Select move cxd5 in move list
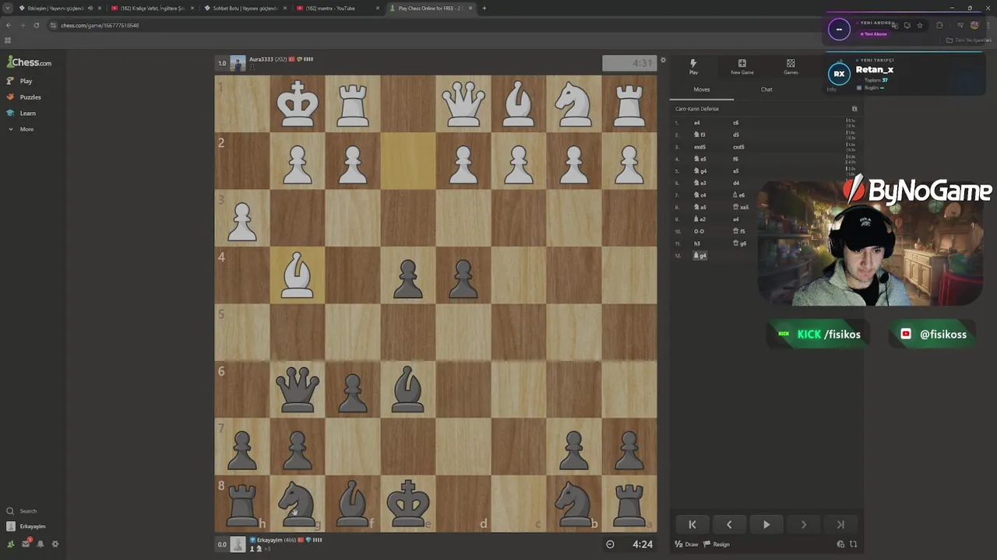The height and width of the screenshot is (560, 997). [738, 147]
